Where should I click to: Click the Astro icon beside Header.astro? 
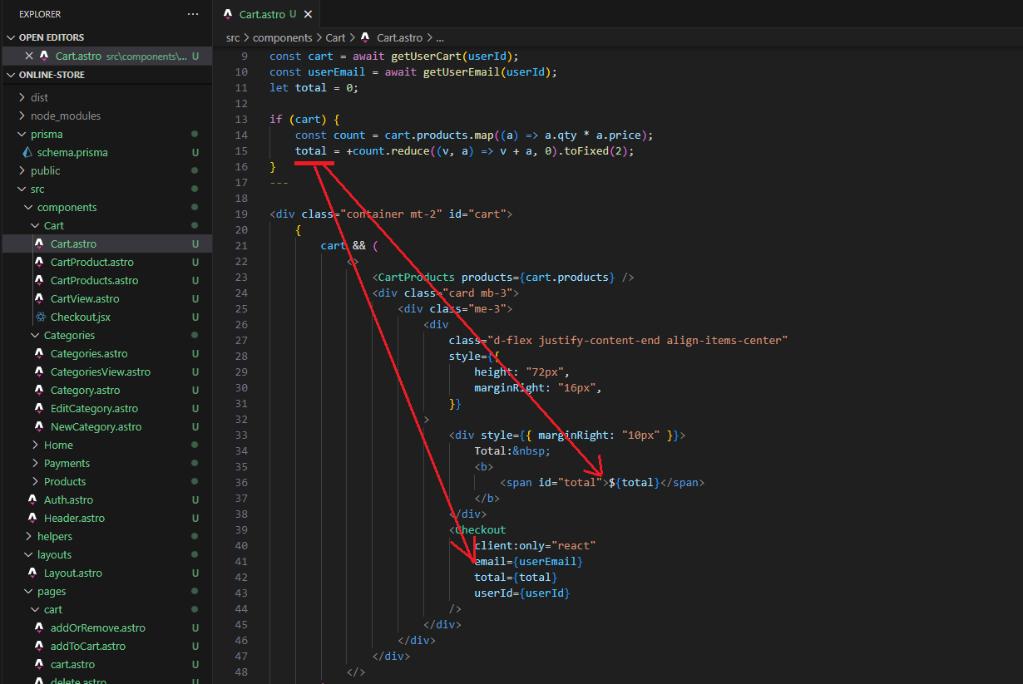tap(33, 518)
